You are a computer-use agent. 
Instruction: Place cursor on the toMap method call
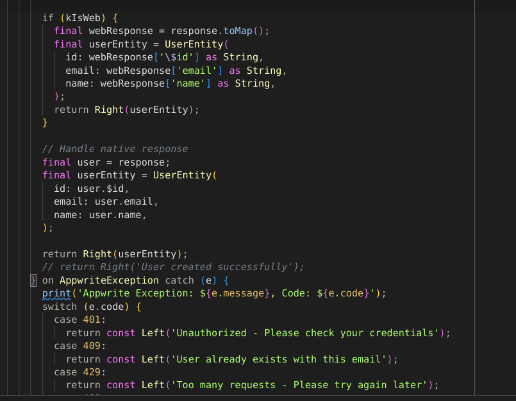(x=238, y=31)
